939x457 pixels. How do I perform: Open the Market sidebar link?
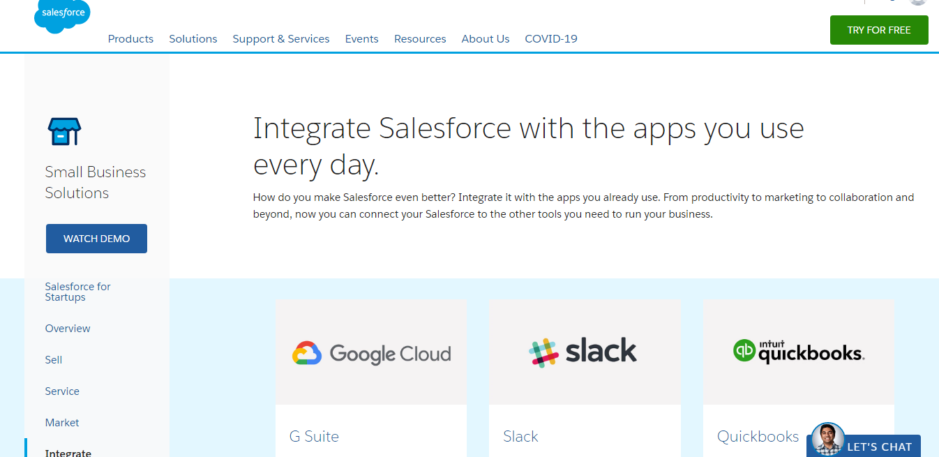(62, 423)
